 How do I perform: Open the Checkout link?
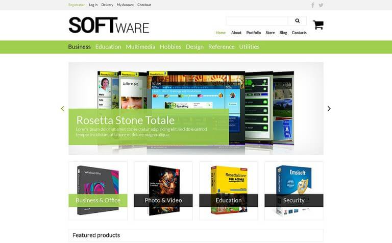tap(144, 5)
